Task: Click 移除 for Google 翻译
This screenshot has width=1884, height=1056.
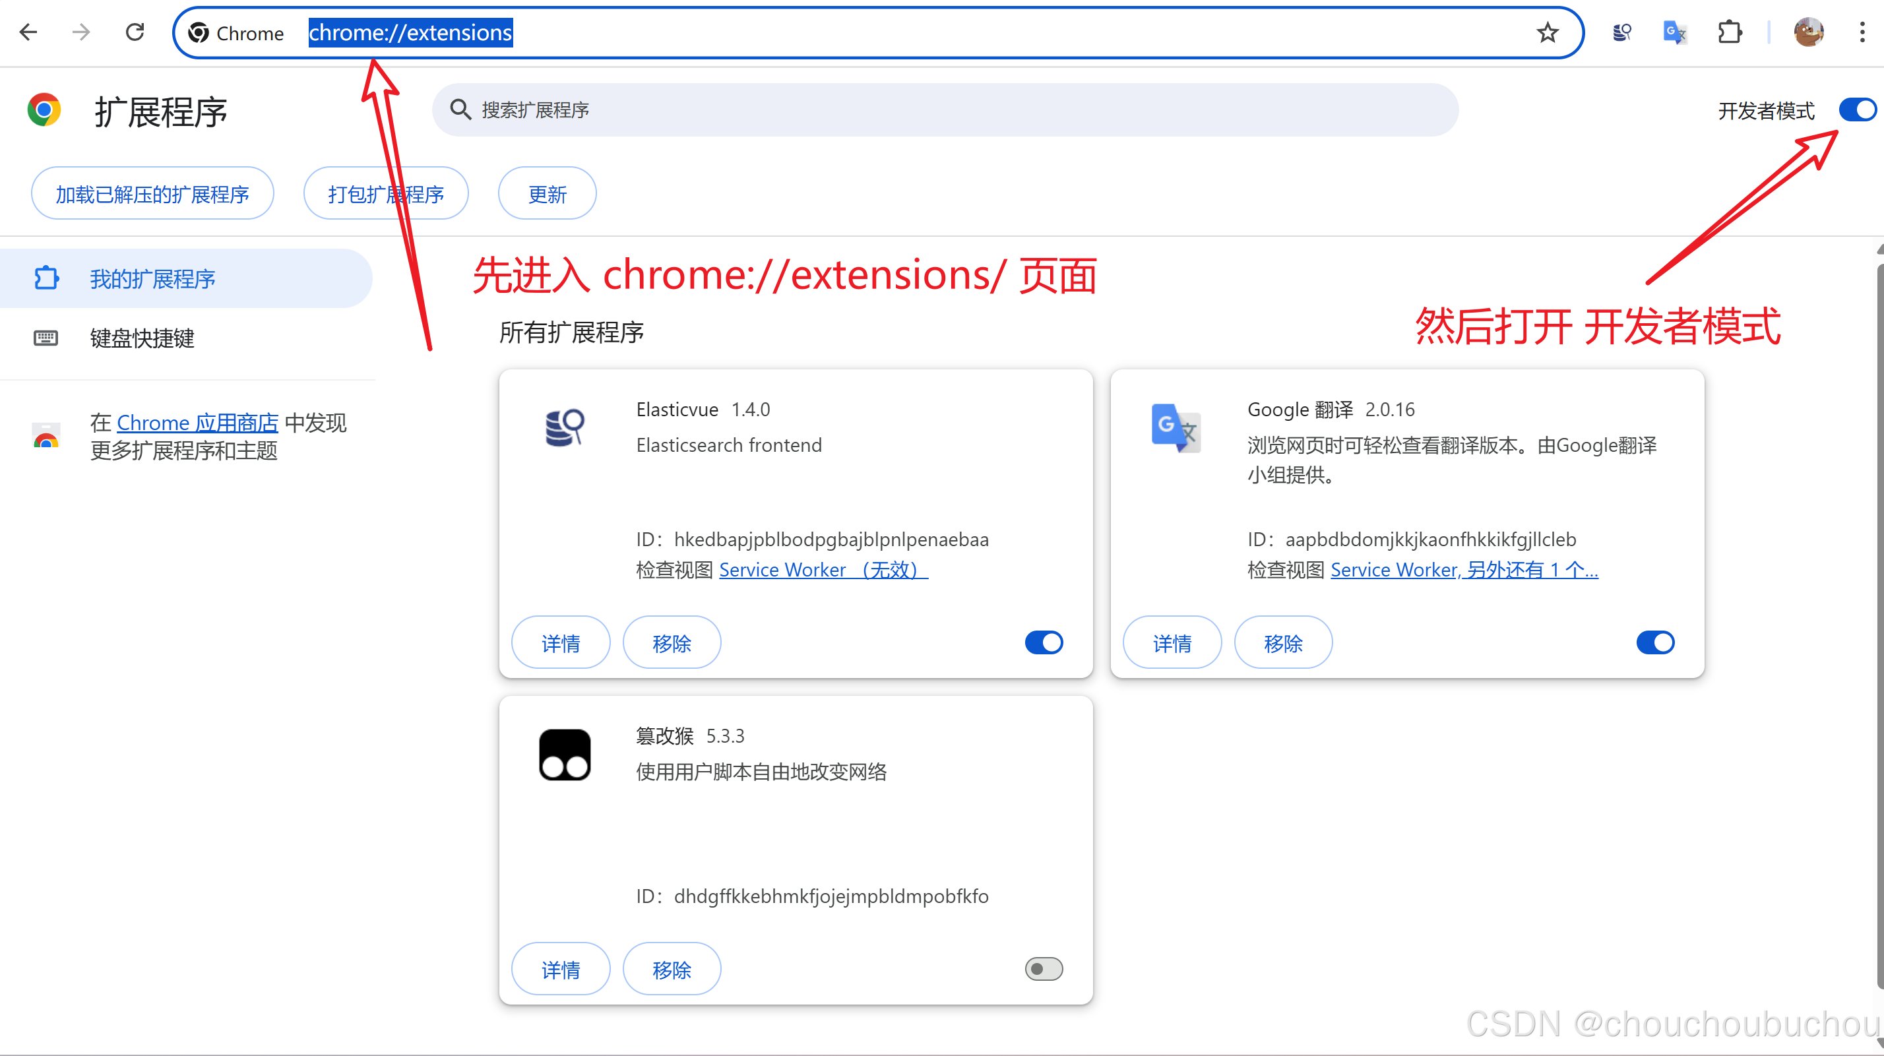Action: pyautogui.click(x=1283, y=643)
